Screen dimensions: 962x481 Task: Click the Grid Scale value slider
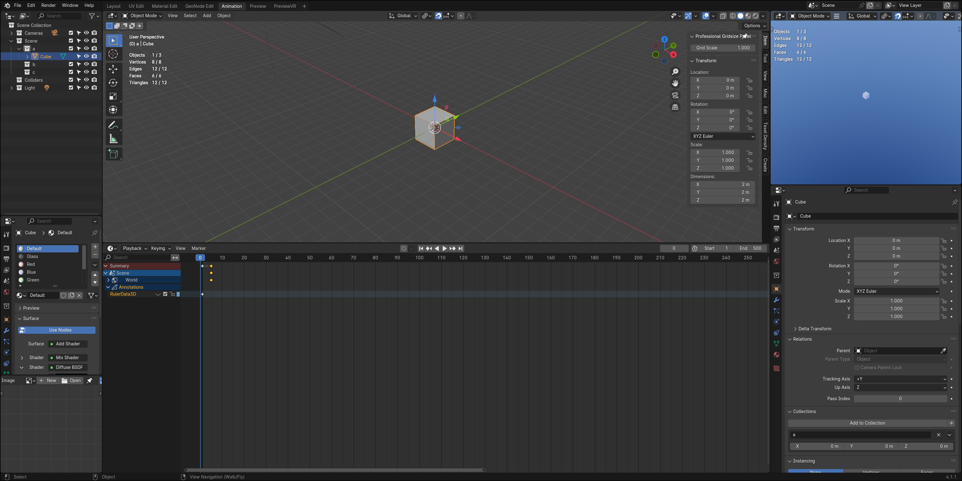pyautogui.click(x=723, y=48)
